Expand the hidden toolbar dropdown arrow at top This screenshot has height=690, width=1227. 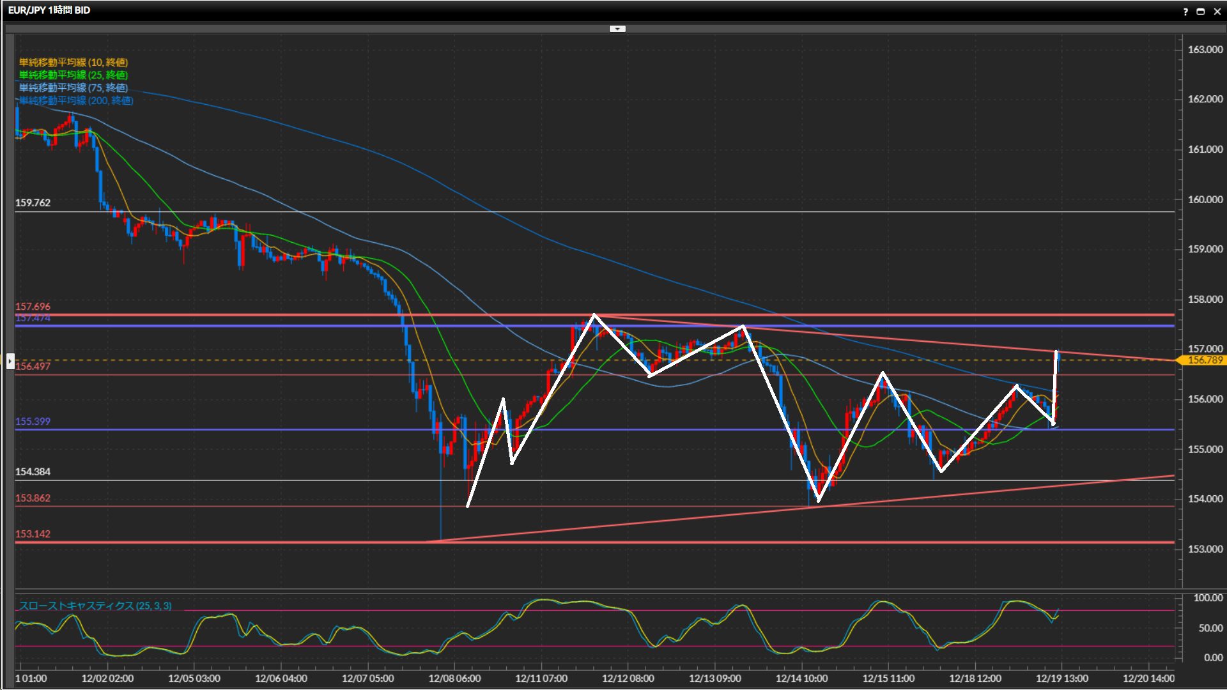point(617,29)
